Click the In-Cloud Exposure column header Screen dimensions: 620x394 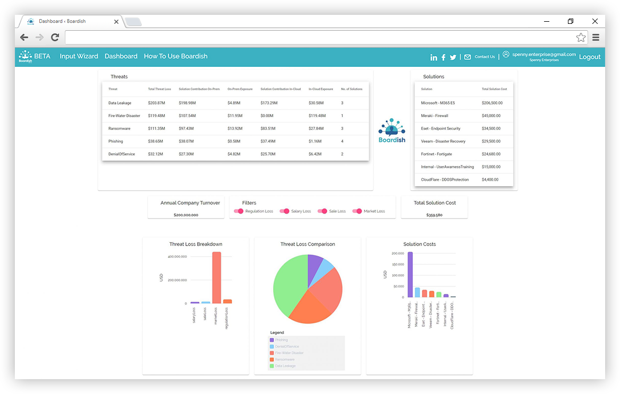(321, 89)
